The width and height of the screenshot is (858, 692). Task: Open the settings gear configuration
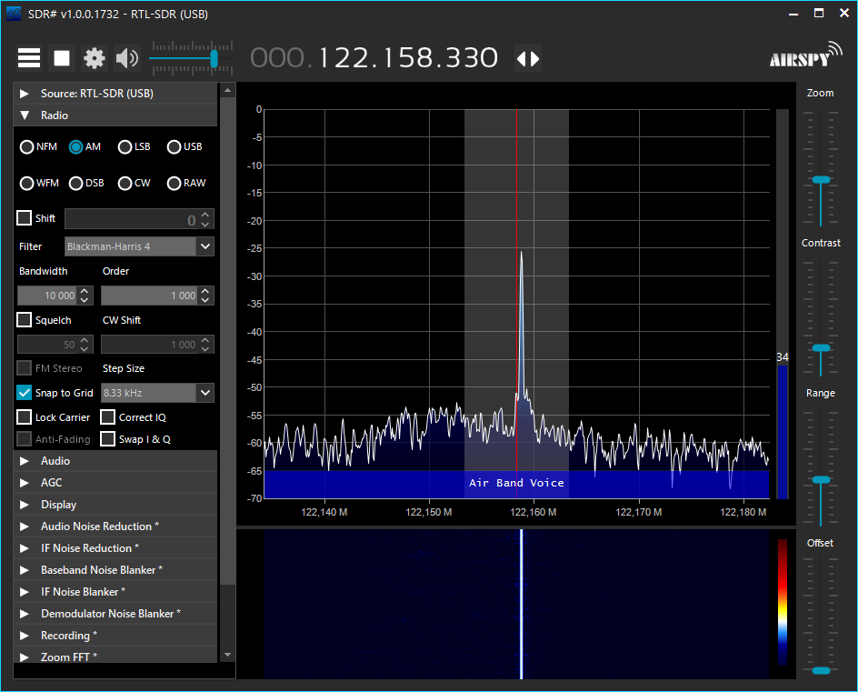tap(95, 58)
